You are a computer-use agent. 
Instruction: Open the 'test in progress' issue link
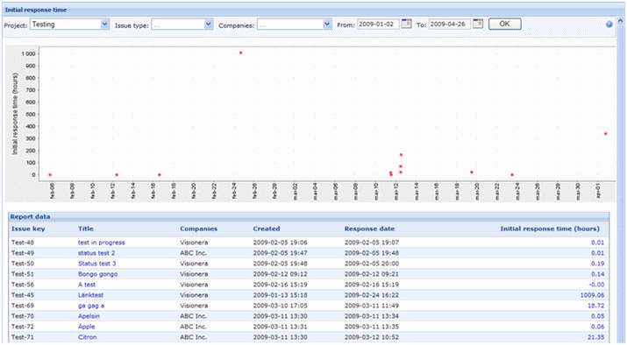coord(101,243)
